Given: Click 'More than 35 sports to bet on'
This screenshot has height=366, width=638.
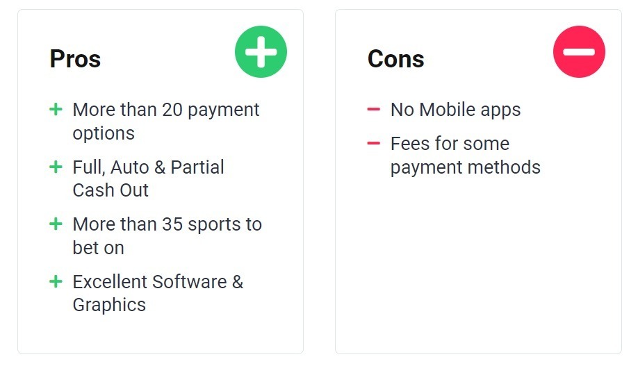Looking at the screenshot, I should tap(167, 236).
